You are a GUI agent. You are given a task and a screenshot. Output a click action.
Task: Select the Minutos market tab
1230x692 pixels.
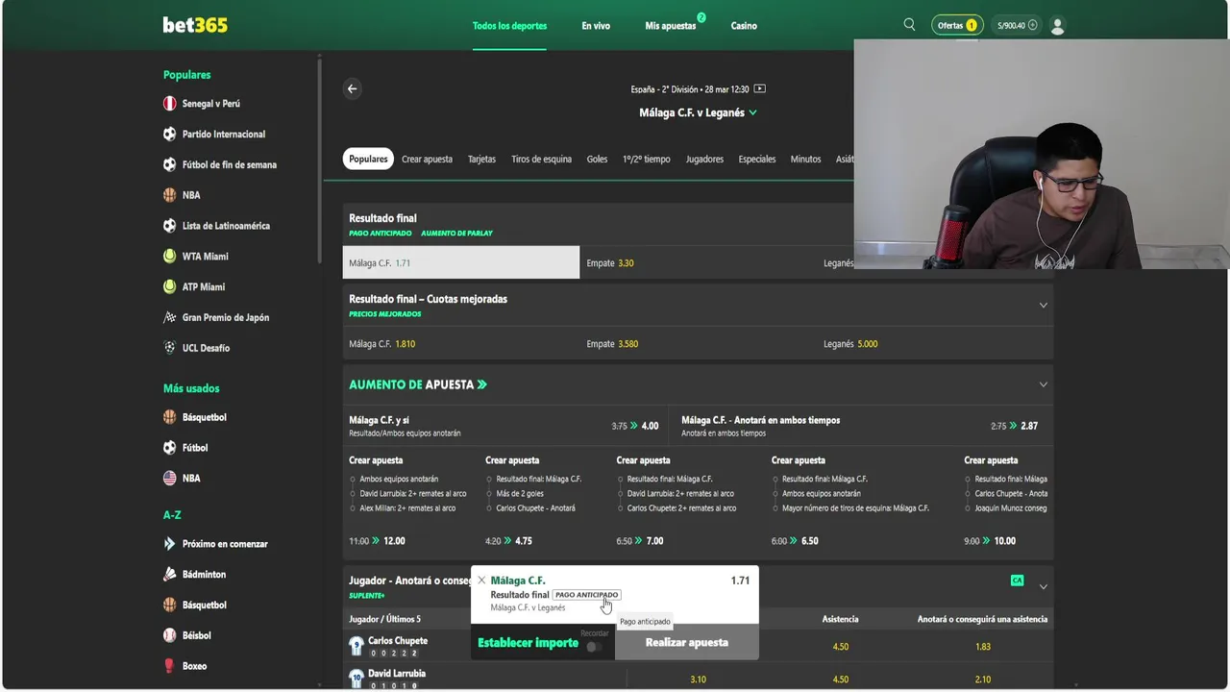(x=805, y=159)
